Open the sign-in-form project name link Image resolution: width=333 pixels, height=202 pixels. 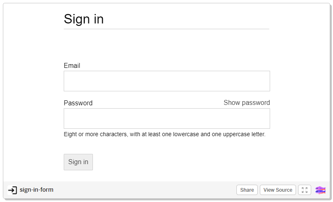pyautogui.click(x=37, y=190)
